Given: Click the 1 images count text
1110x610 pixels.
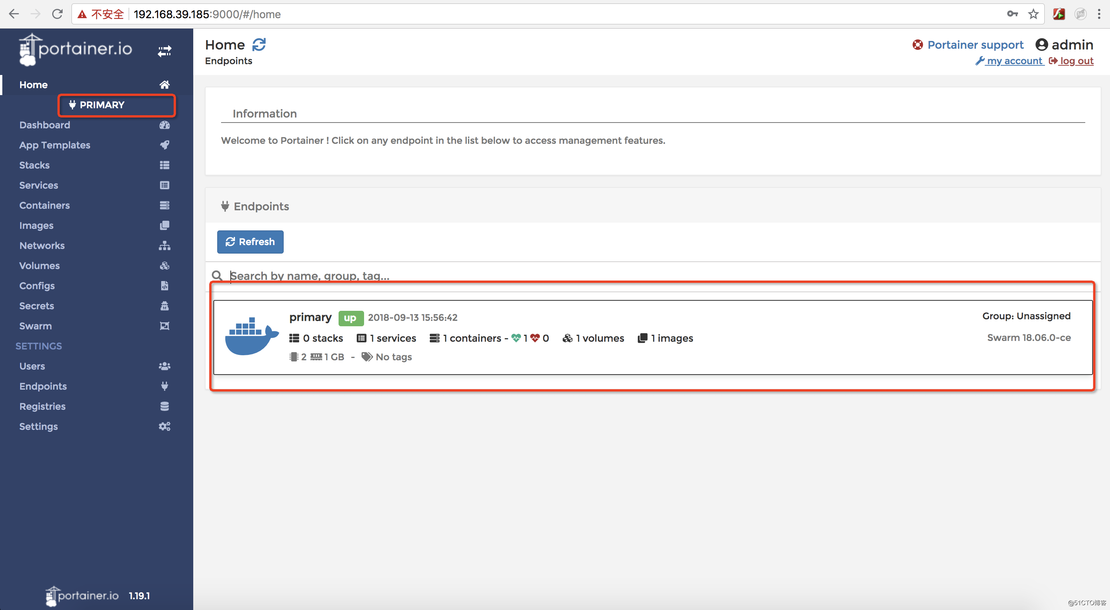Looking at the screenshot, I should [671, 338].
